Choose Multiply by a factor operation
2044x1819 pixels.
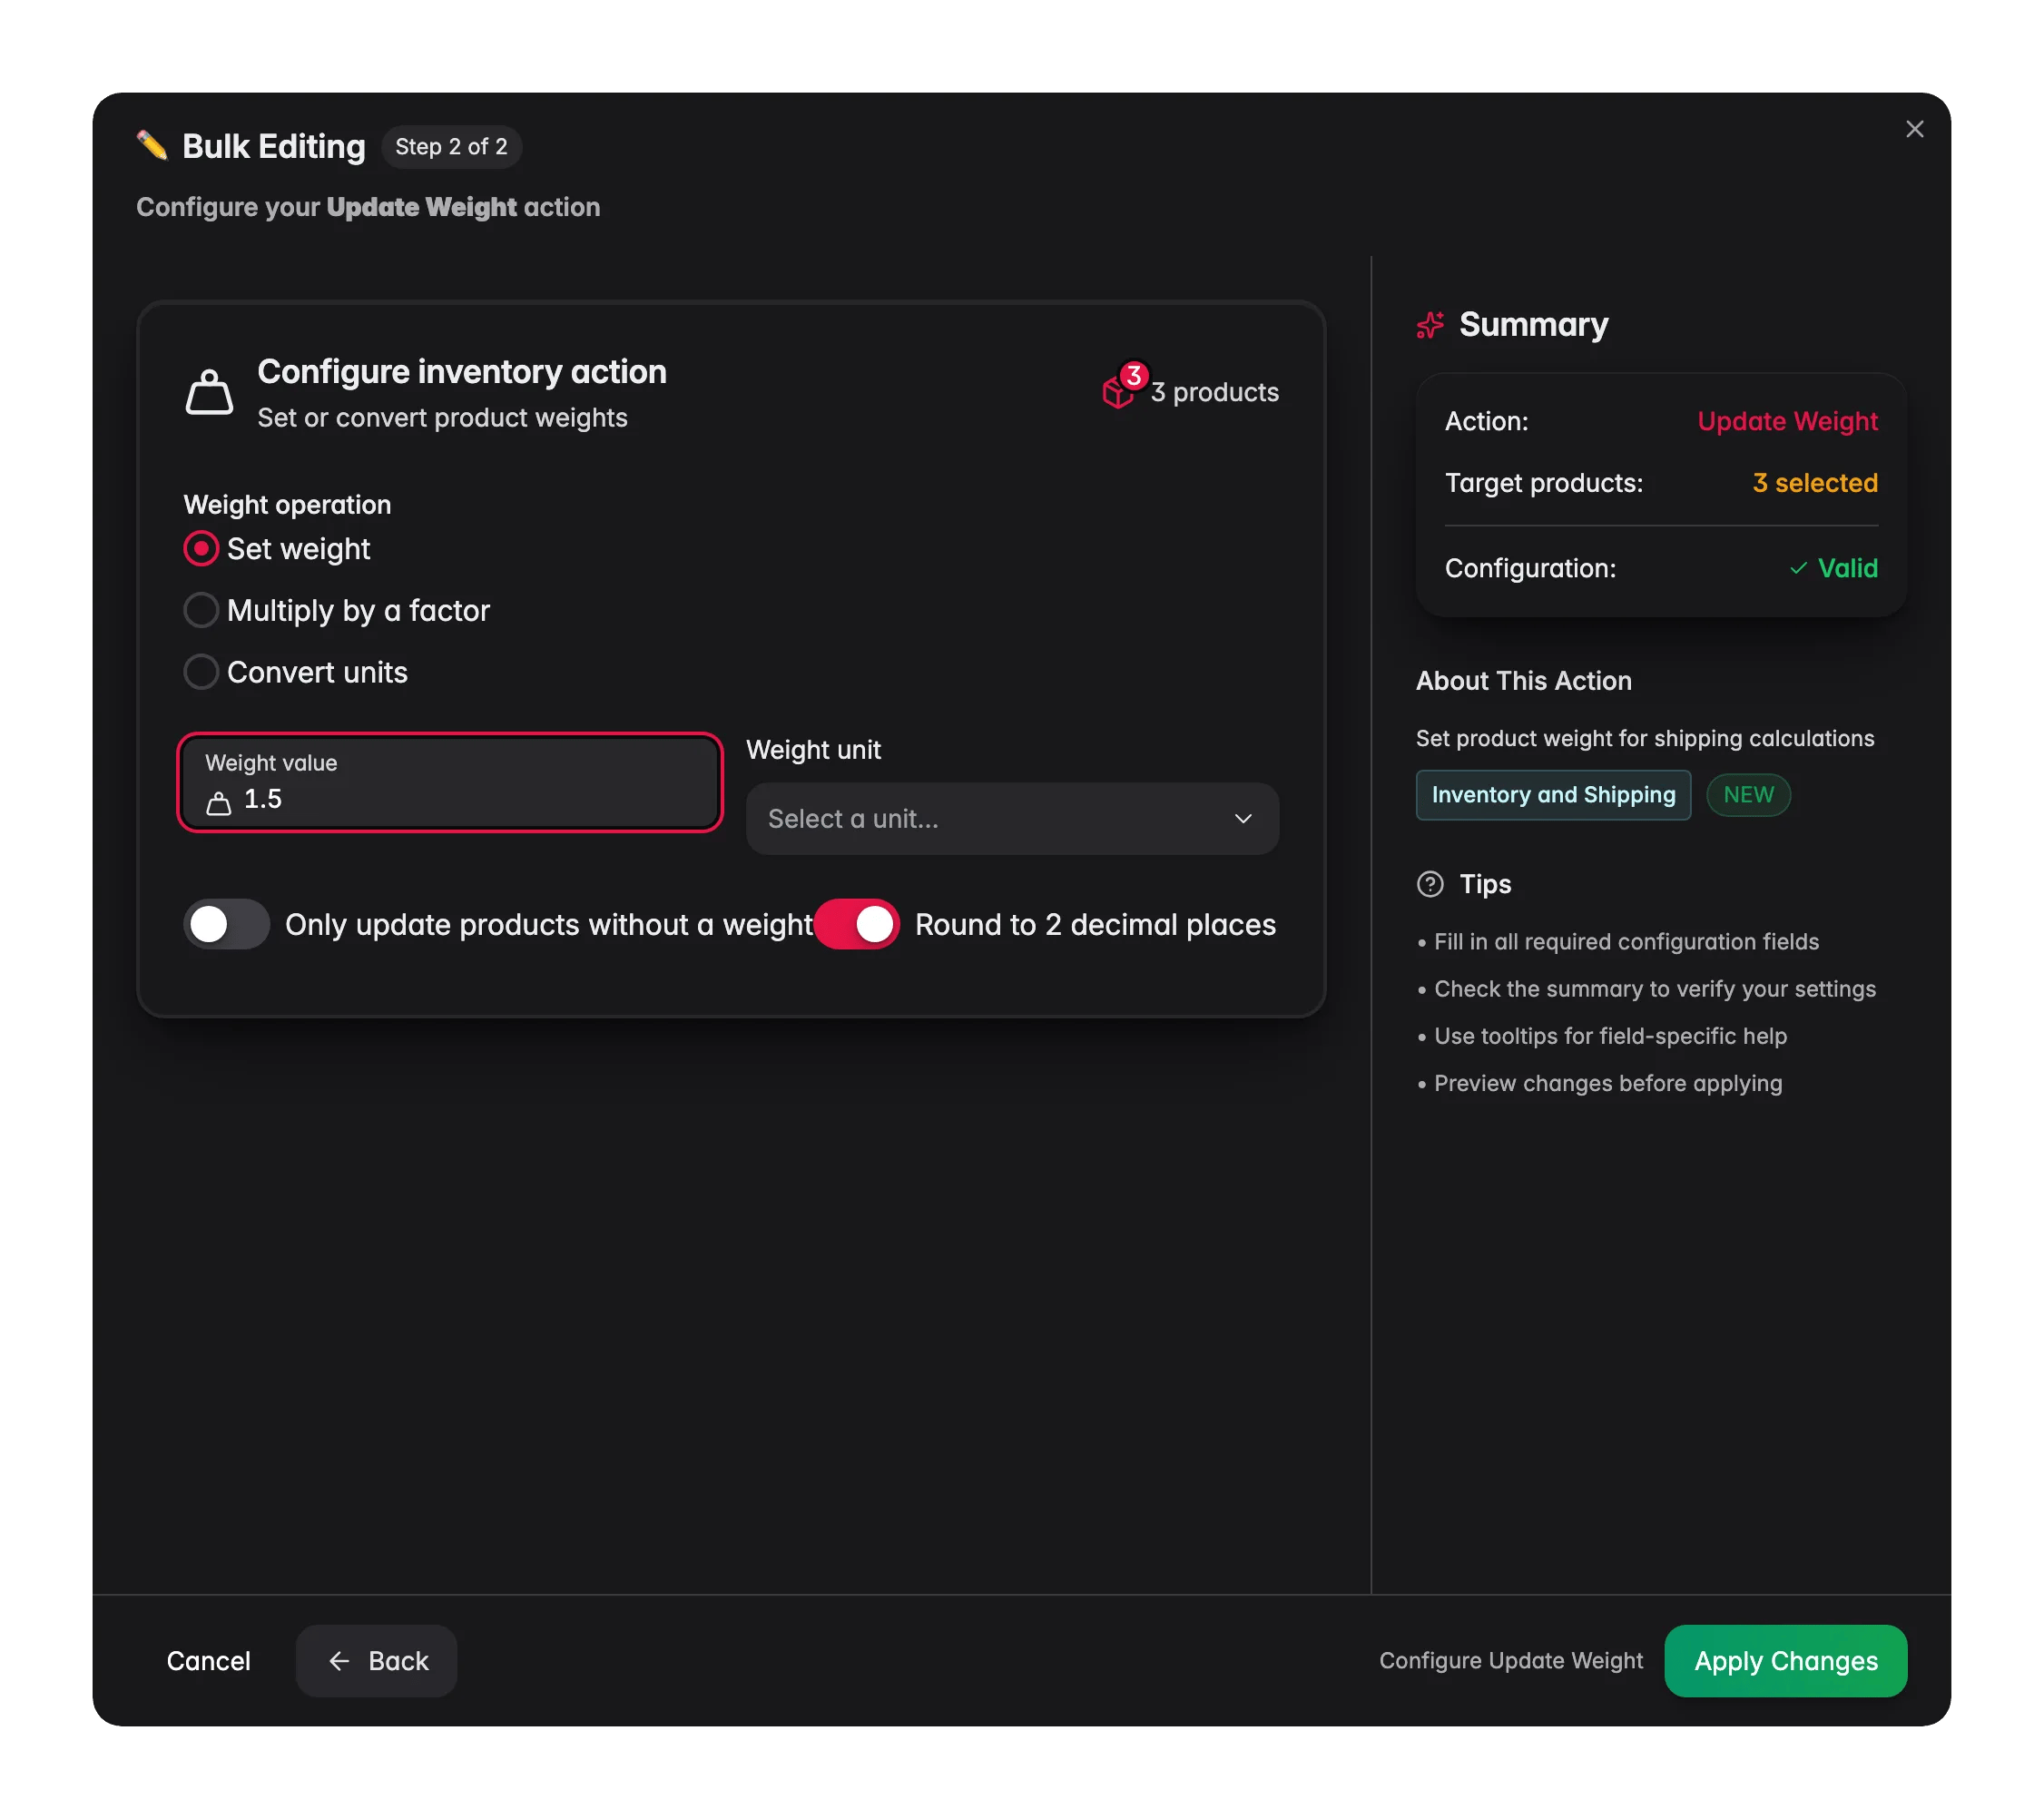(201, 610)
